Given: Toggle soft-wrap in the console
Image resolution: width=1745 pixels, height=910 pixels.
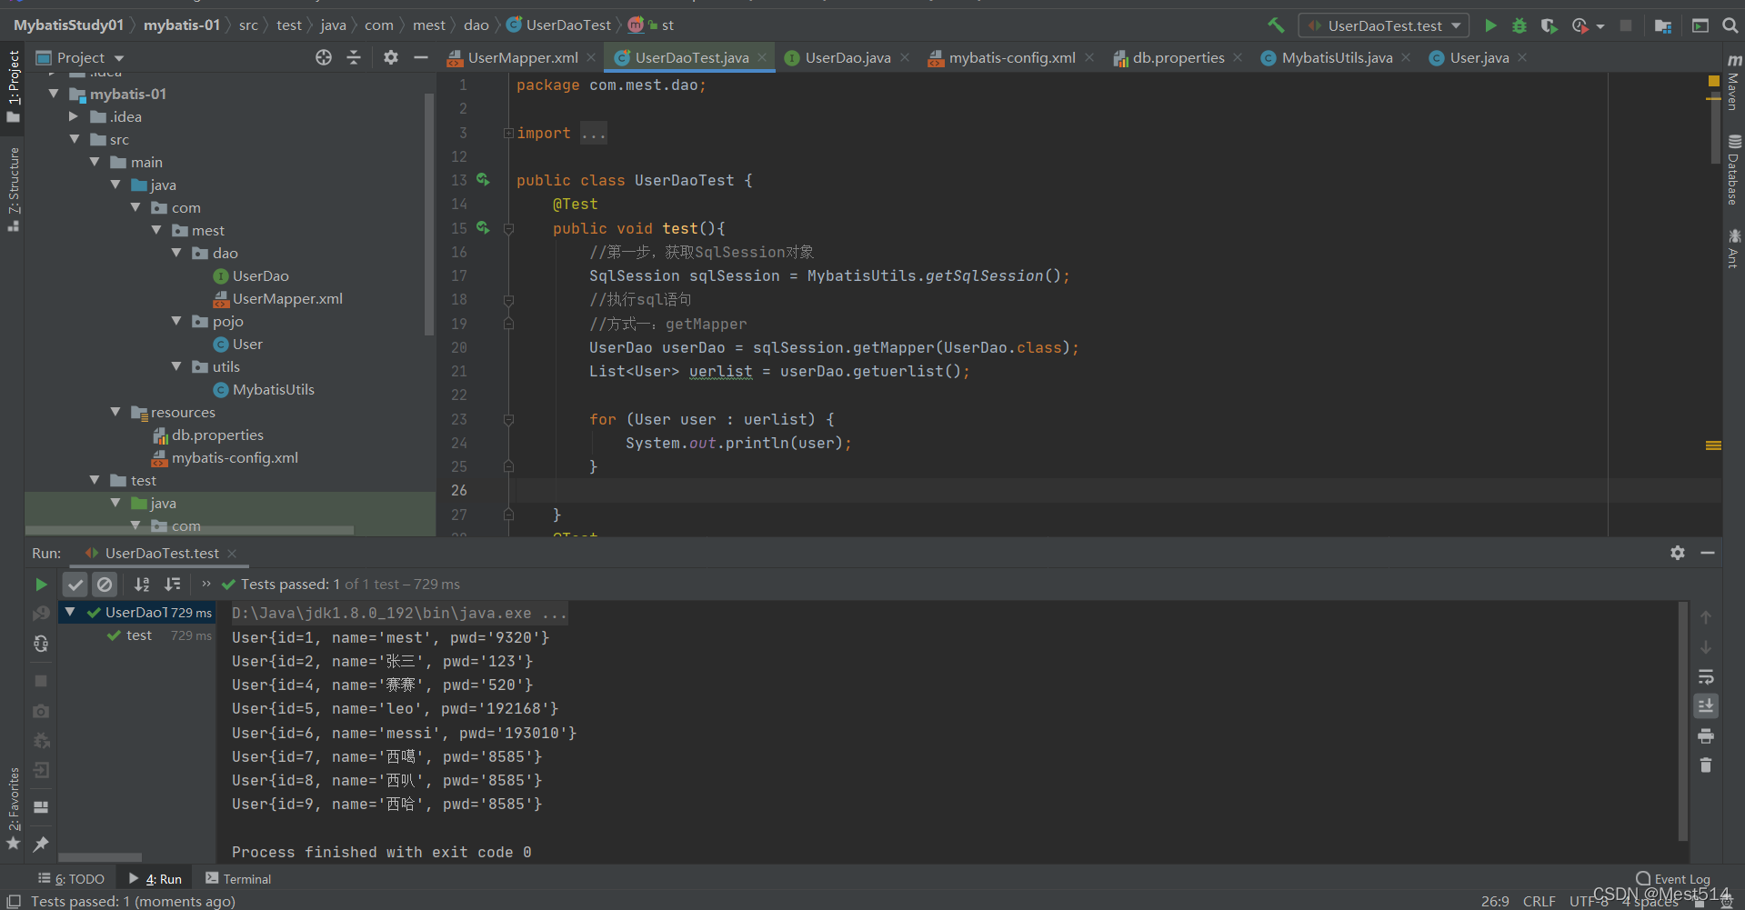Looking at the screenshot, I should point(1706,677).
